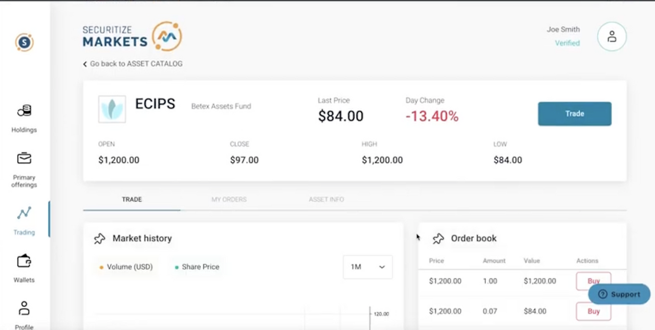Image resolution: width=655 pixels, height=330 pixels.
Task: Click the Last Price $84.00 value
Action: [x=341, y=116]
